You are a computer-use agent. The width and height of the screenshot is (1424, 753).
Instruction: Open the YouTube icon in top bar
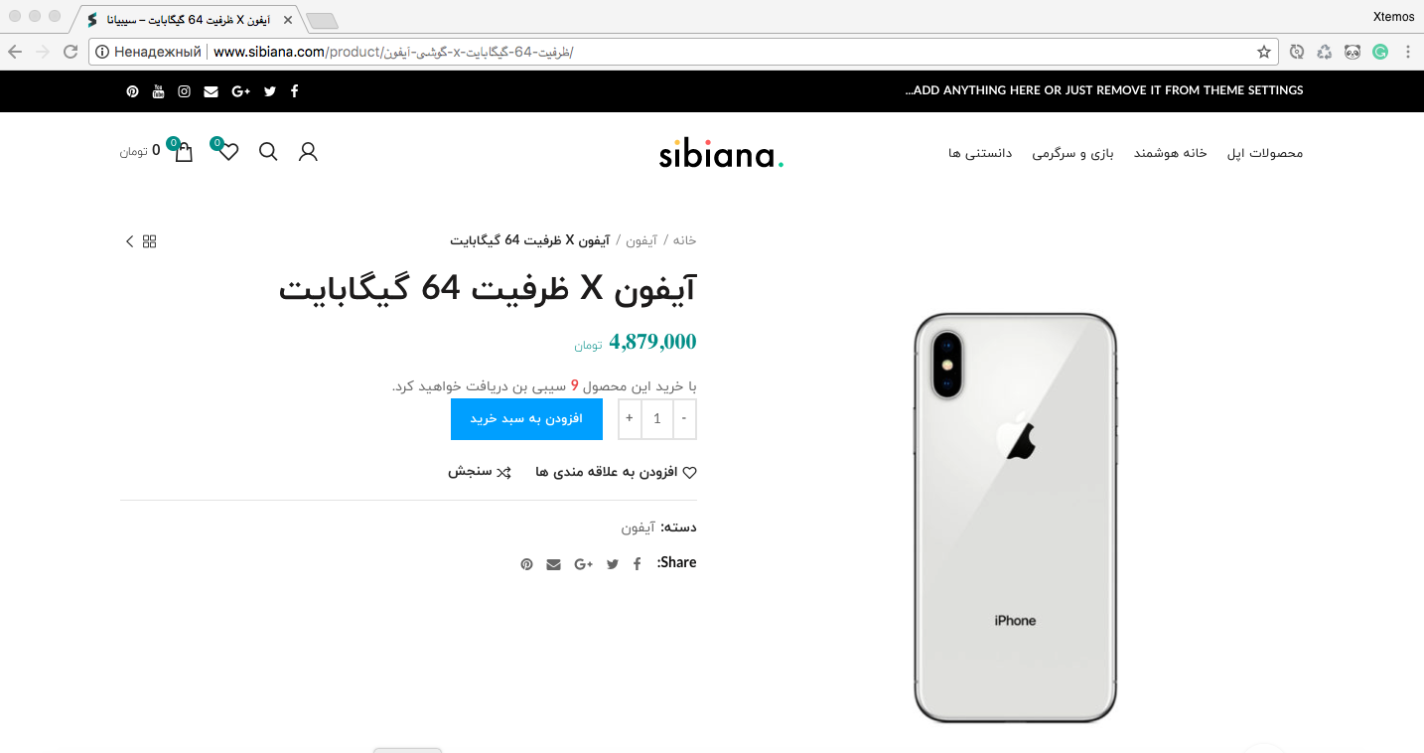[158, 91]
